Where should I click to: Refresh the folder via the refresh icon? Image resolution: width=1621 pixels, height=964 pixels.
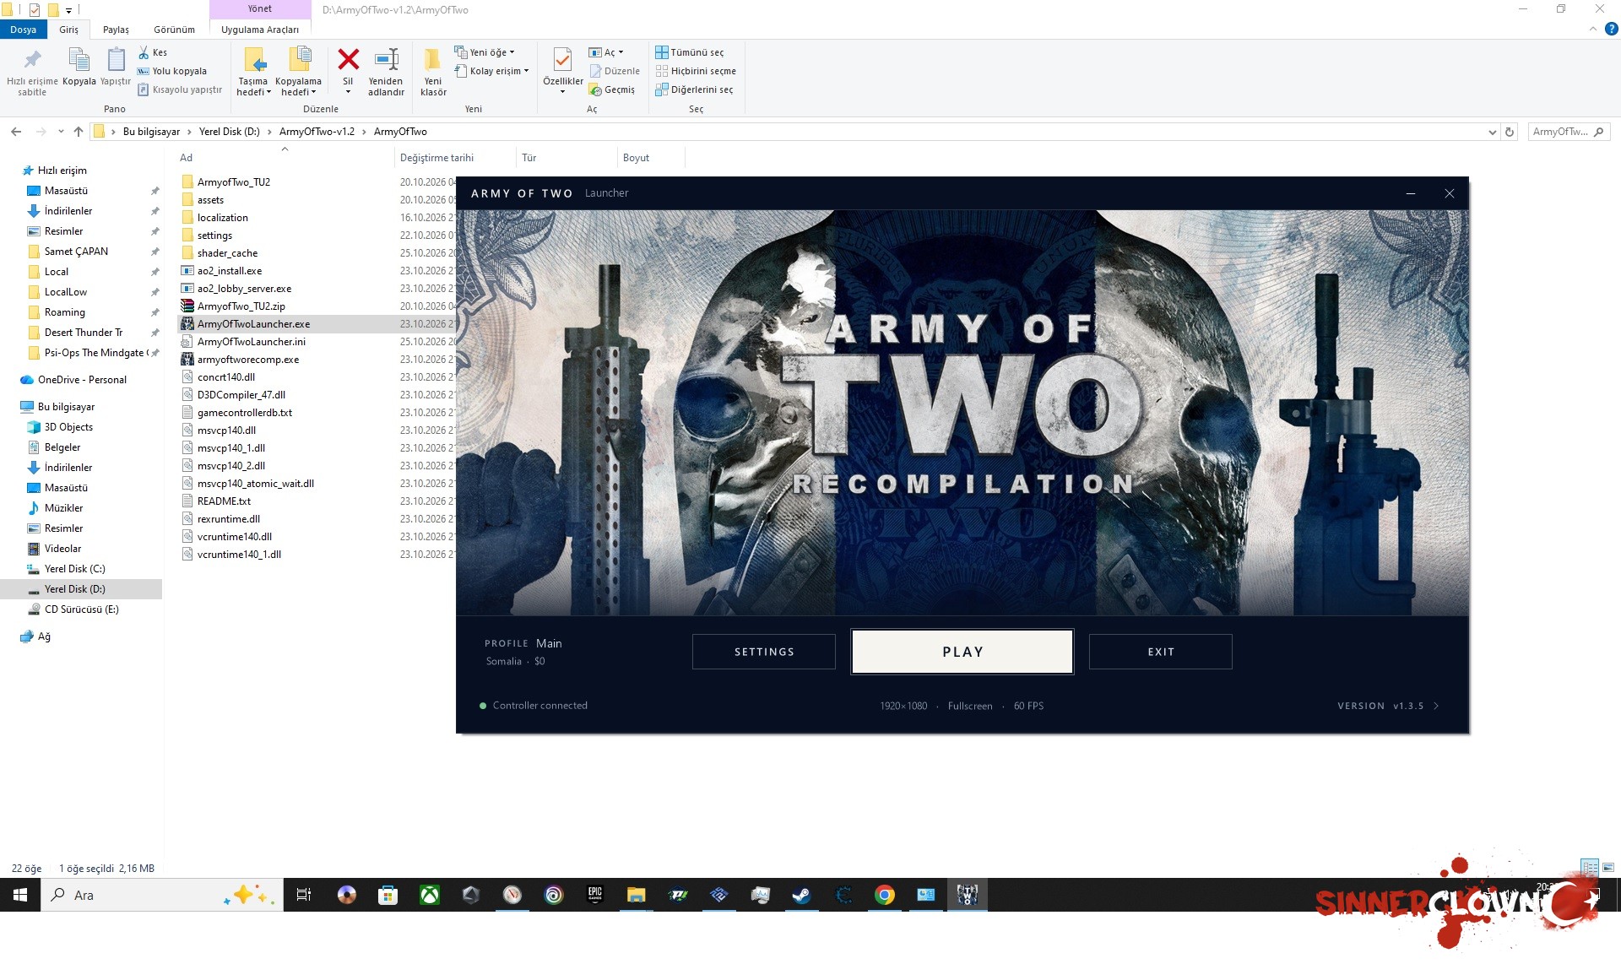coord(1510,132)
